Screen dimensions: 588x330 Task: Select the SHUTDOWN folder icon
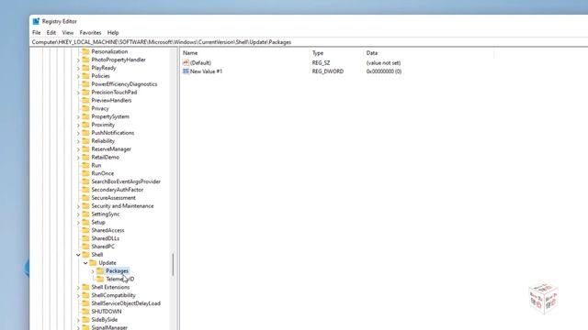click(85, 312)
